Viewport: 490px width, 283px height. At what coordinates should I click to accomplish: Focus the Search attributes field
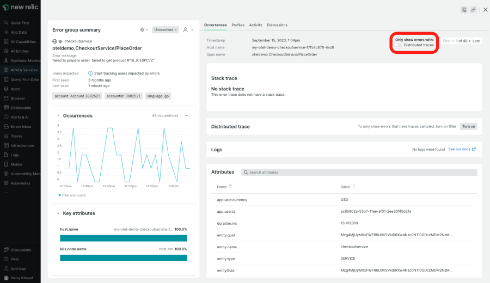tap(359, 173)
